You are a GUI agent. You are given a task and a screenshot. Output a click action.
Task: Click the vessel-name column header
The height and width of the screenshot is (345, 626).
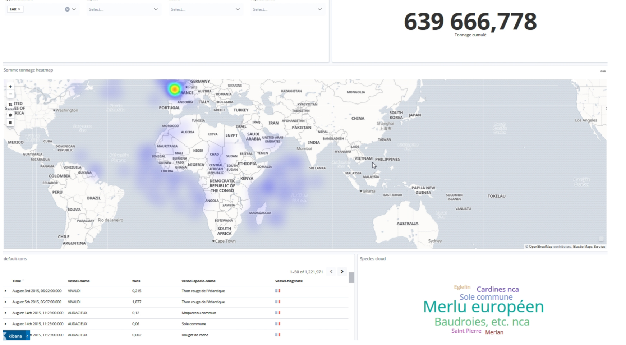[x=79, y=281]
